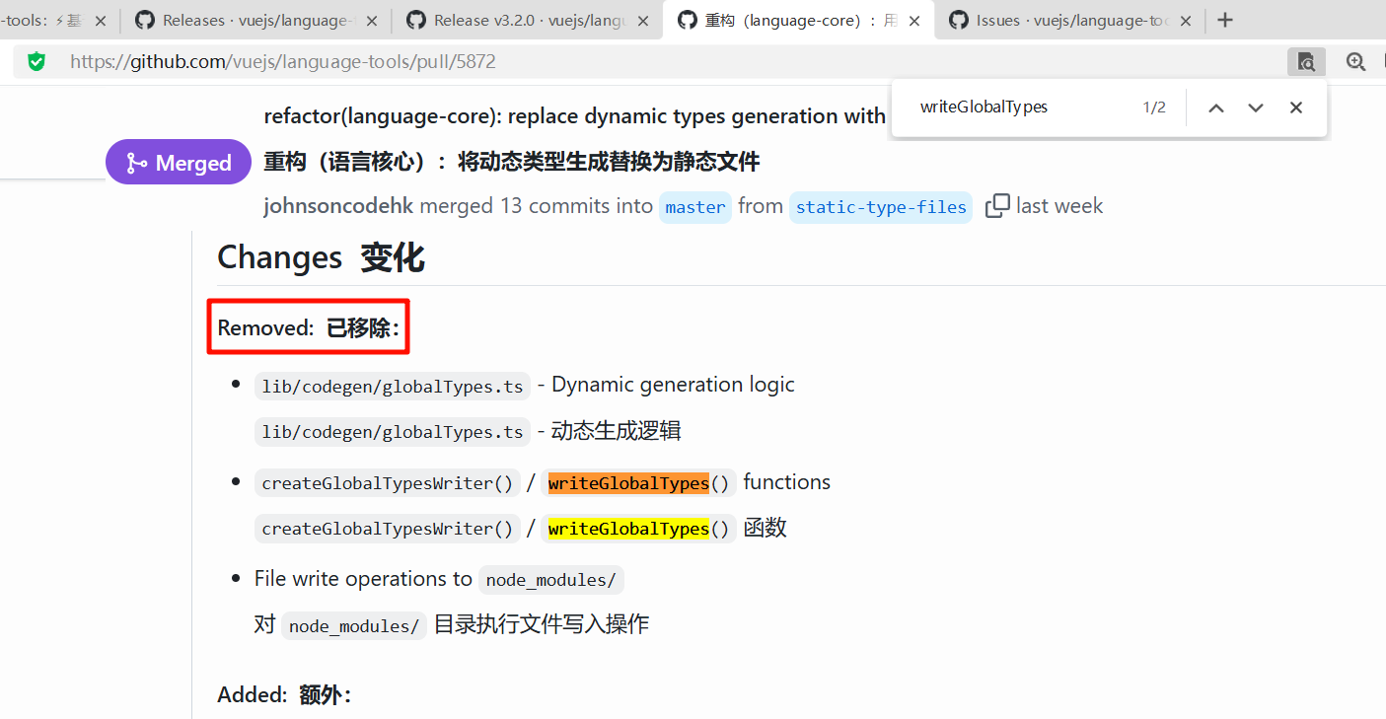The height and width of the screenshot is (719, 1386).
Task: Close the Issues vuejs/language-tools tab
Action: point(1185,21)
